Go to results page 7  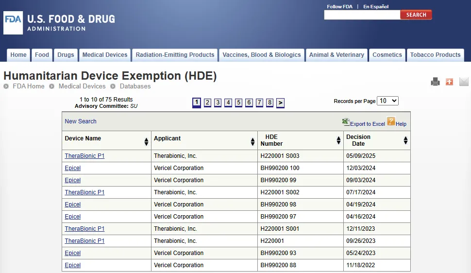pos(259,102)
